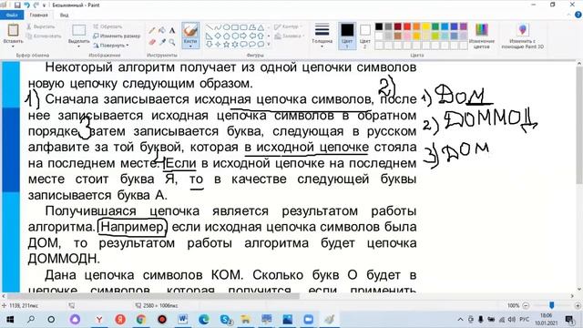This screenshot has height=328, width=583.
Task: Choose the Down arrow shape
Action: 210,45
